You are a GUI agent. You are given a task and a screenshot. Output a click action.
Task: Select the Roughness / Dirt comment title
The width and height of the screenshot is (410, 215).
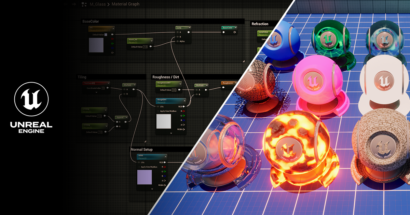coord(166,77)
